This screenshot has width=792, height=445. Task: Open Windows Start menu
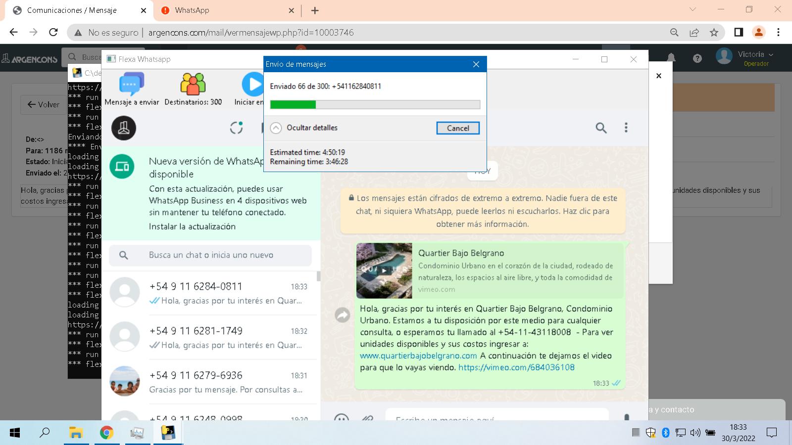point(15,433)
